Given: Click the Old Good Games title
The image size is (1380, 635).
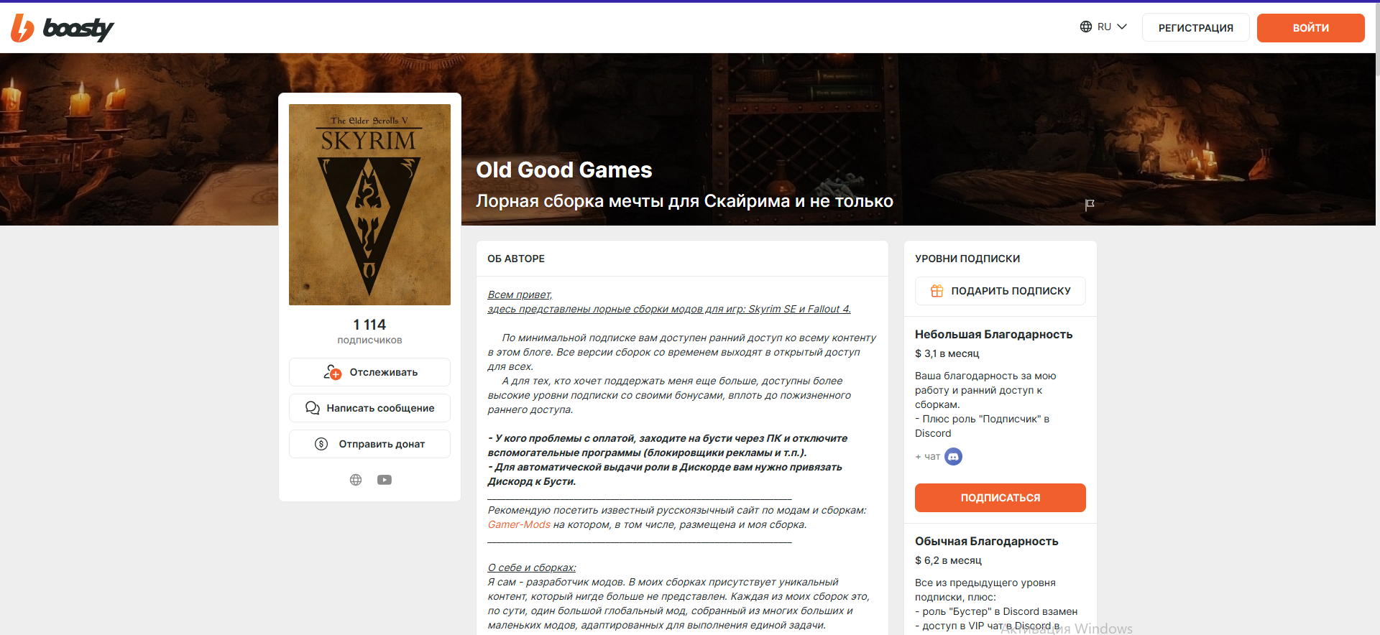Looking at the screenshot, I should [564, 170].
